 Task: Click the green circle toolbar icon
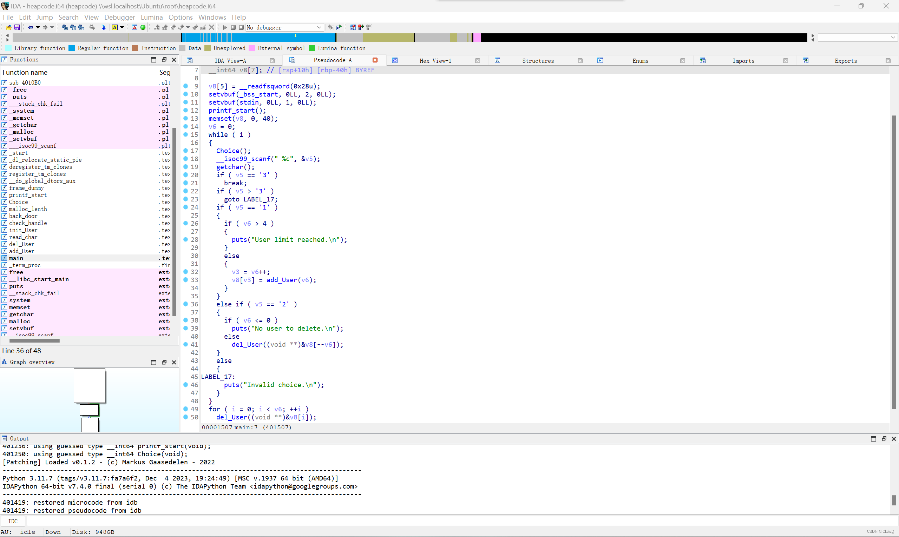coord(143,27)
